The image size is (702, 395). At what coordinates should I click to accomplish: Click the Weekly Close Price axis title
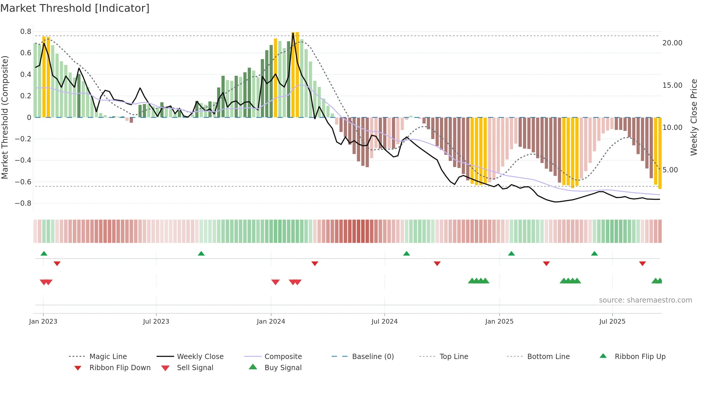pos(694,117)
